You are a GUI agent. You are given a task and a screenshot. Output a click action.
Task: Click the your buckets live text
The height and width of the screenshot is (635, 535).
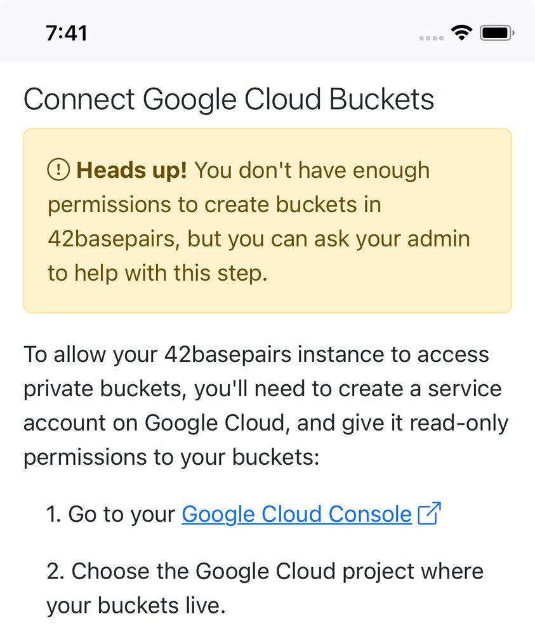(136, 606)
